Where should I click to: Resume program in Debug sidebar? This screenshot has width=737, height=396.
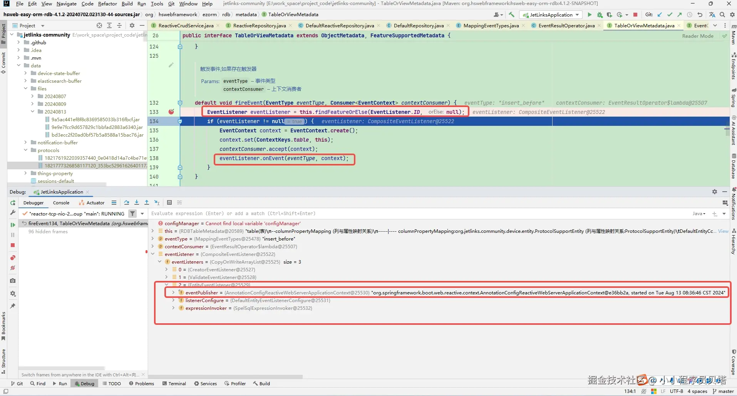click(13, 225)
